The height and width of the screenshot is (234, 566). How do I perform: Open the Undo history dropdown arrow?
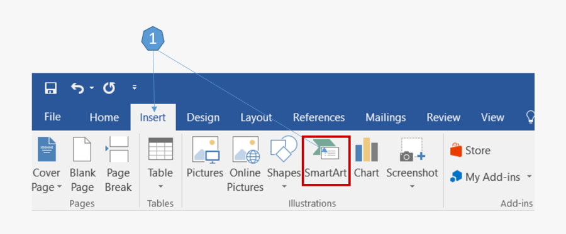click(x=92, y=88)
